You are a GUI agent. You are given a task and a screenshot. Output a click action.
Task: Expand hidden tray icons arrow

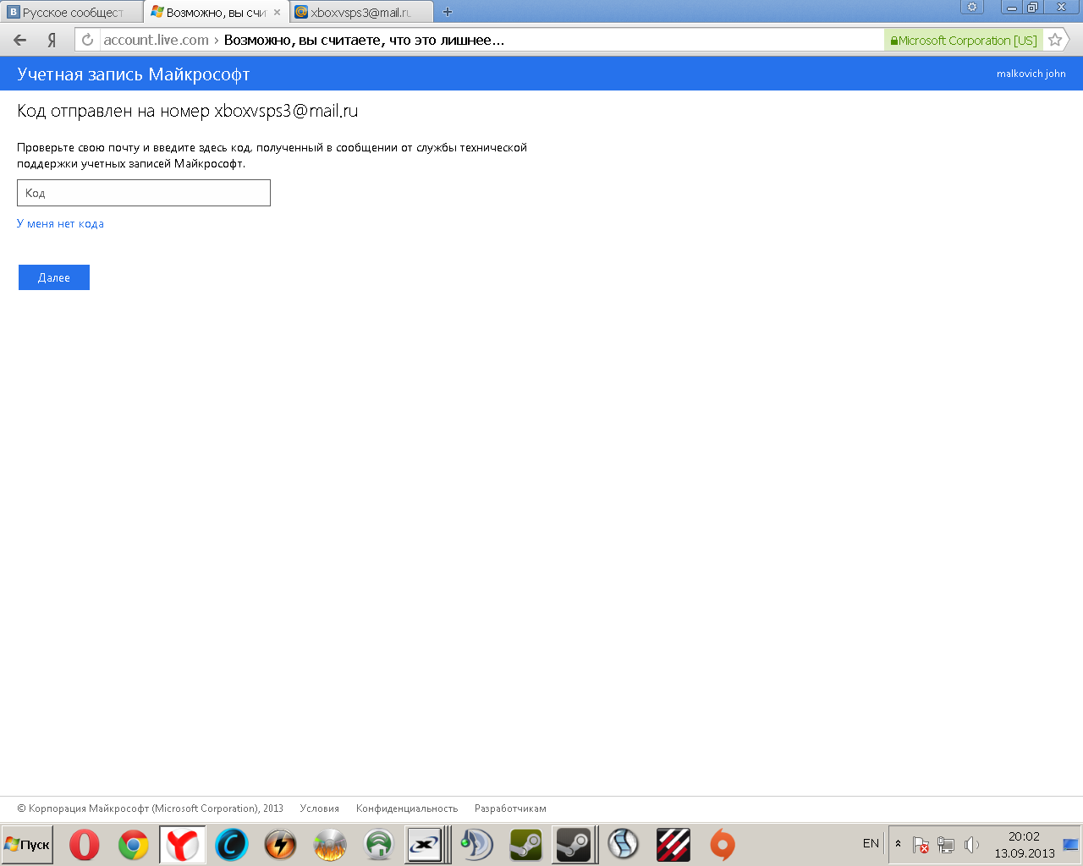(898, 844)
